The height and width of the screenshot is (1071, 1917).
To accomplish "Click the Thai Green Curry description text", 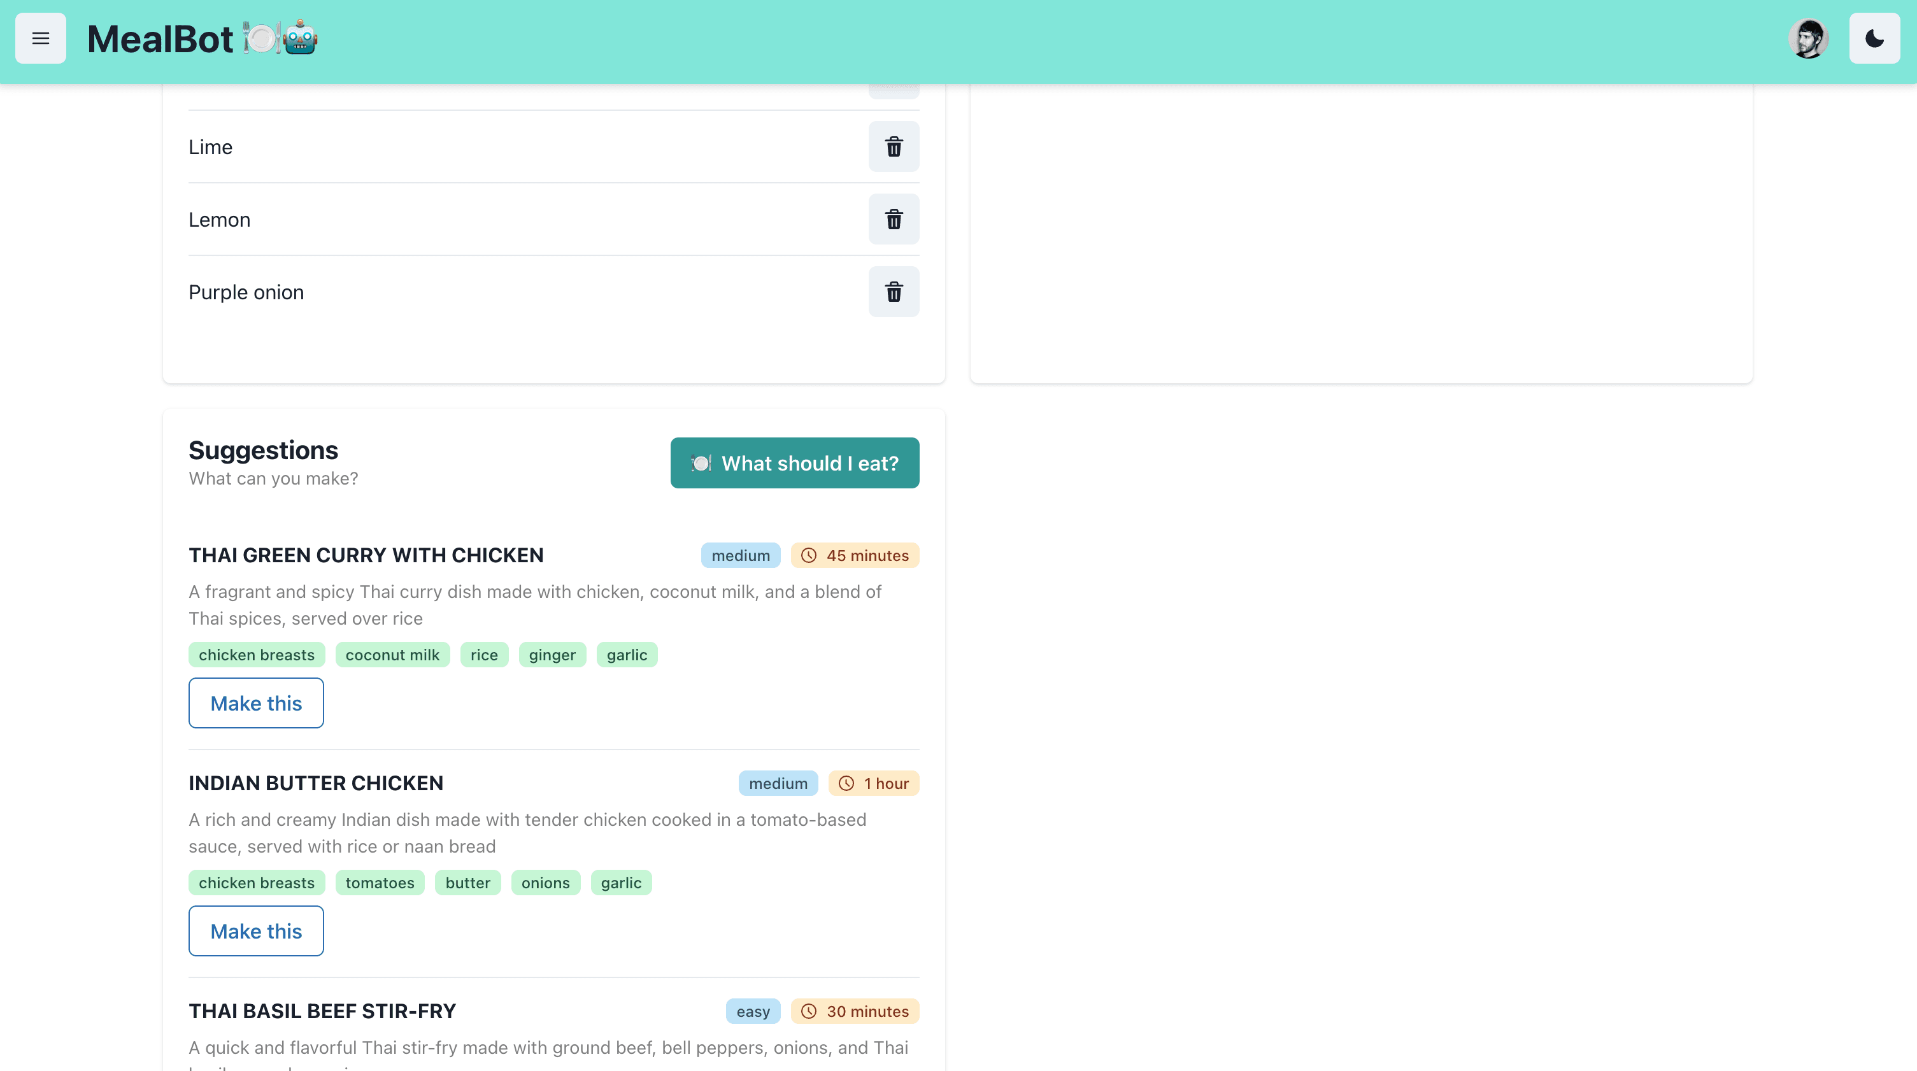I will 535,605.
